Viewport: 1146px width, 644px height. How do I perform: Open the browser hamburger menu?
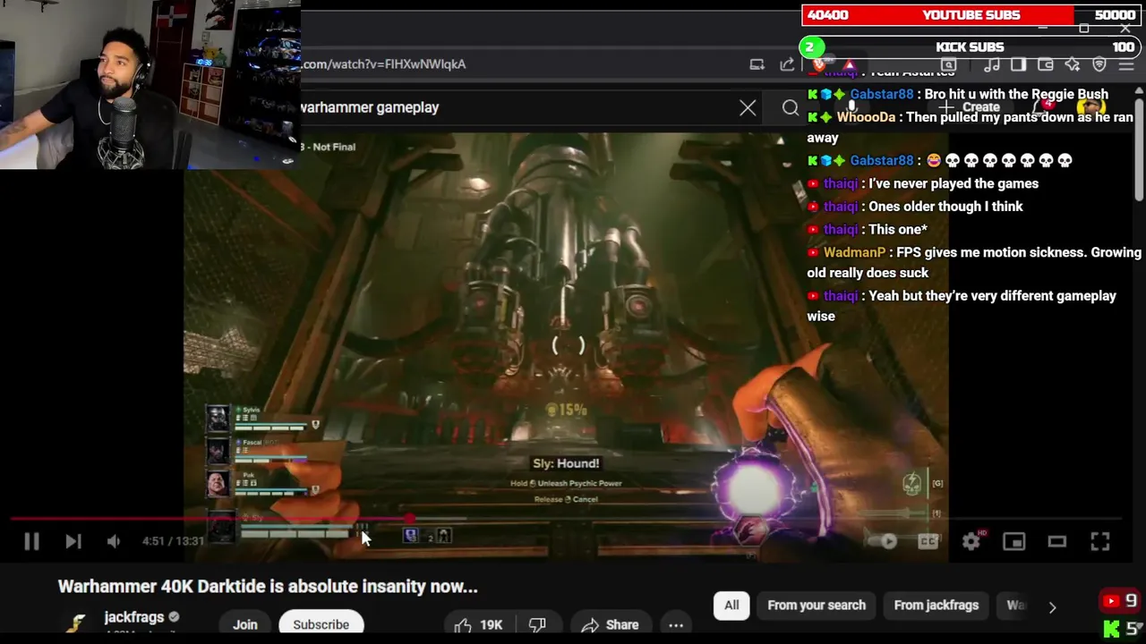coord(1126,64)
